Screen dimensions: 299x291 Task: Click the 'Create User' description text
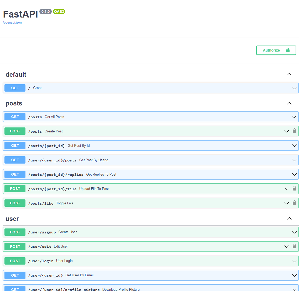68,232
